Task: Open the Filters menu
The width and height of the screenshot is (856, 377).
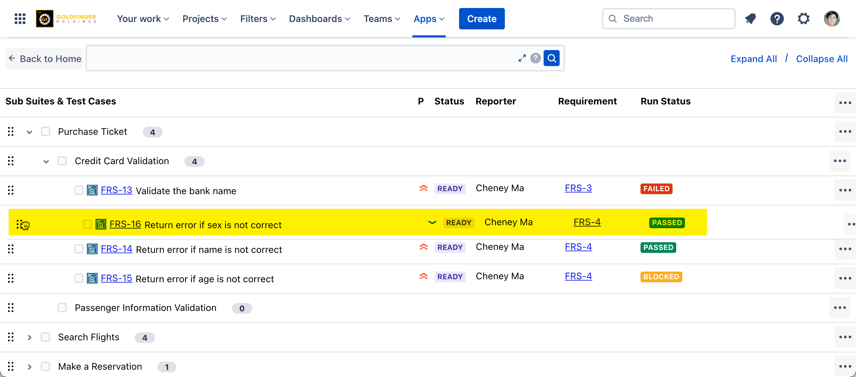Action: click(258, 19)
